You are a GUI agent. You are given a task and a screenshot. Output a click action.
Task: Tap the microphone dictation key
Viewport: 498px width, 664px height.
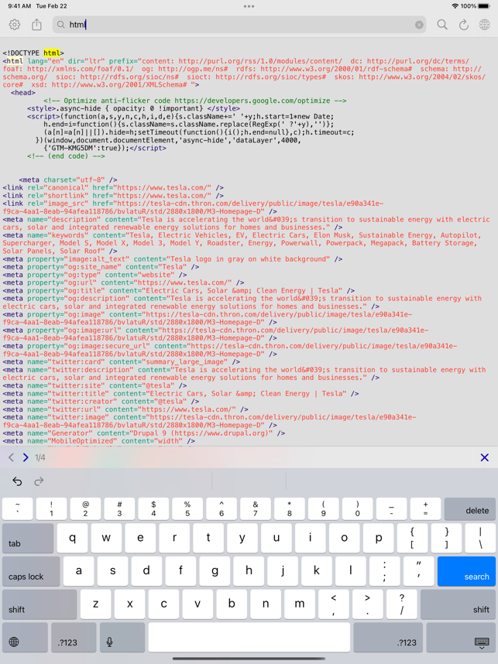point(122,638)
